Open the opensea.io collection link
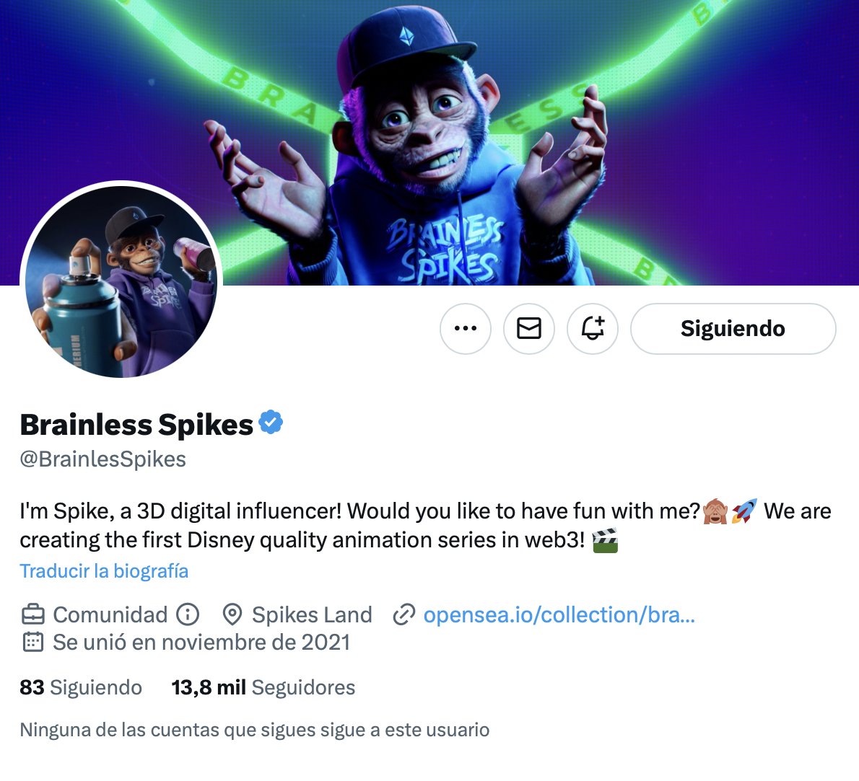The width and height of the screenshot is (859, 781). 559,614
